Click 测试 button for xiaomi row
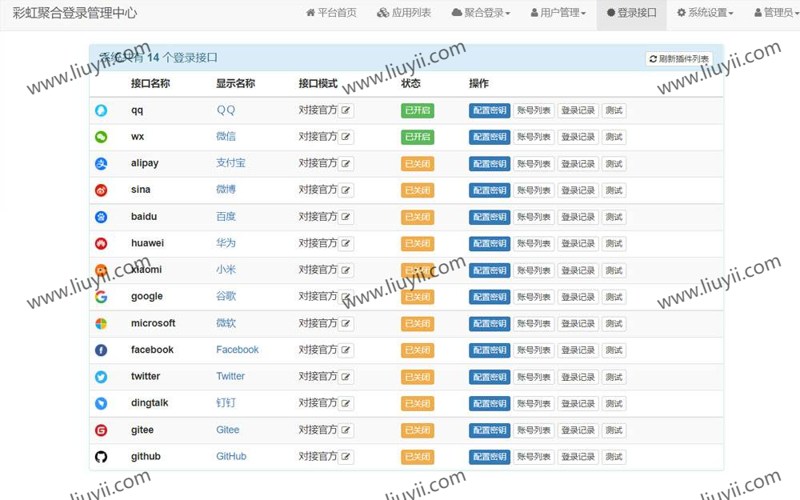The width and height of the screenshot is (800, 500). (x=614, y=270)
